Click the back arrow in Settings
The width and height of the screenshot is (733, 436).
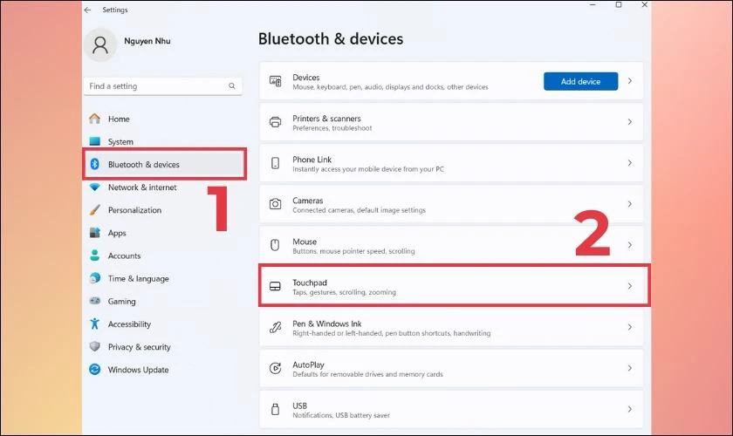click(x=87, y=10)
